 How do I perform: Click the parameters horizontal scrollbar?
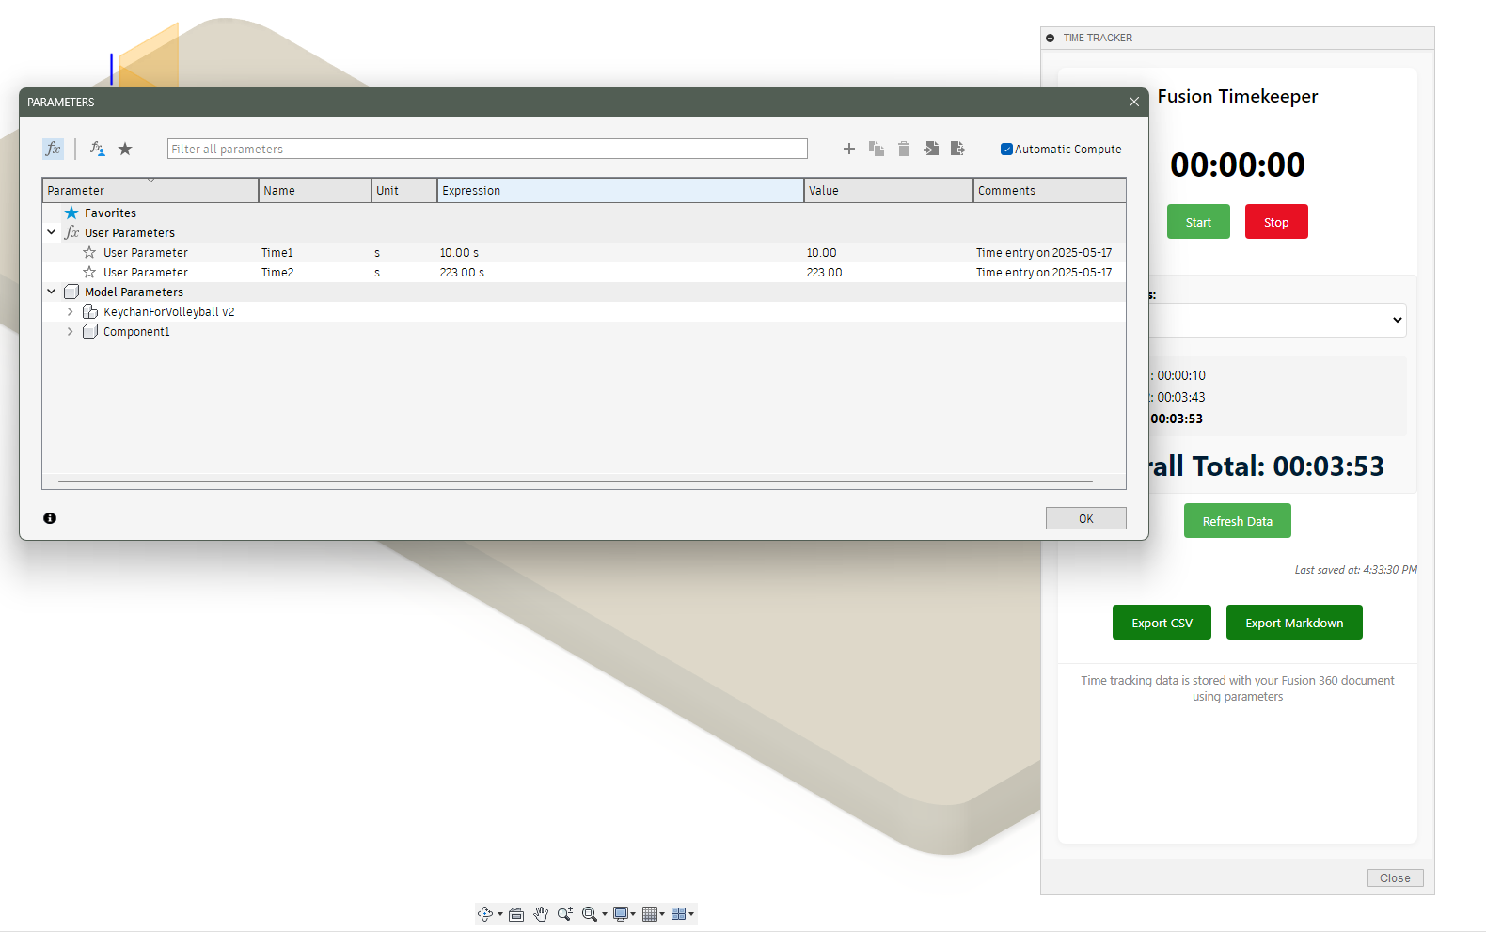click(576, 482)
